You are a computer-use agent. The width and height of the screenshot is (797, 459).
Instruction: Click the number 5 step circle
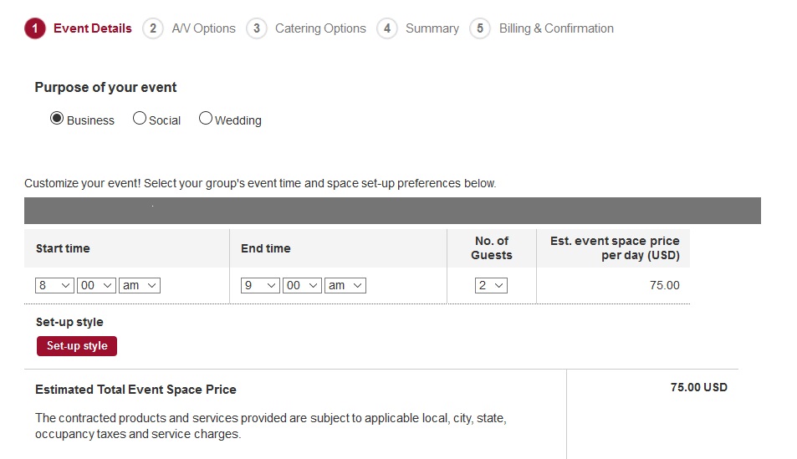(x=480, y=28)
